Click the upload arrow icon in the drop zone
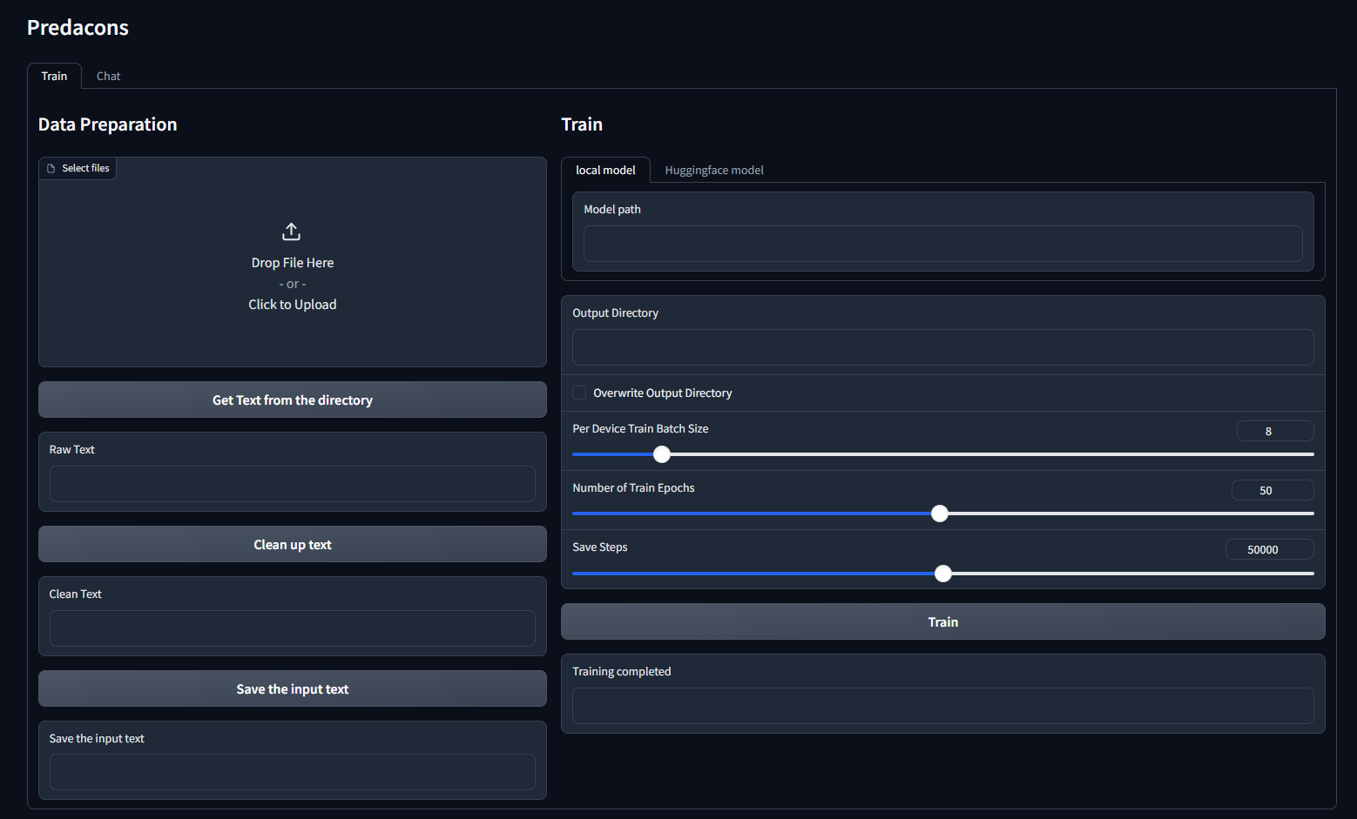1357x819 pixels. pyautogui.click(x=291, y=231)
